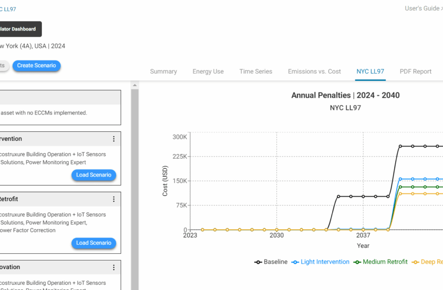Screen dimensions: 443x290
Task: Toggle the orange Deep series legend entry
Action: coord(427,262)
